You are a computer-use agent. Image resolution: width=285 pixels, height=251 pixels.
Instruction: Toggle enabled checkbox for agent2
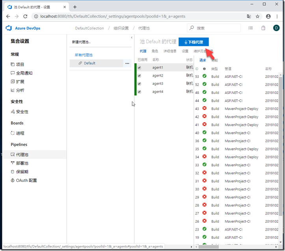(139, 76)
